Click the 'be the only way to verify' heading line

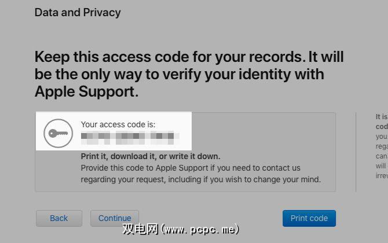[179, 75]
